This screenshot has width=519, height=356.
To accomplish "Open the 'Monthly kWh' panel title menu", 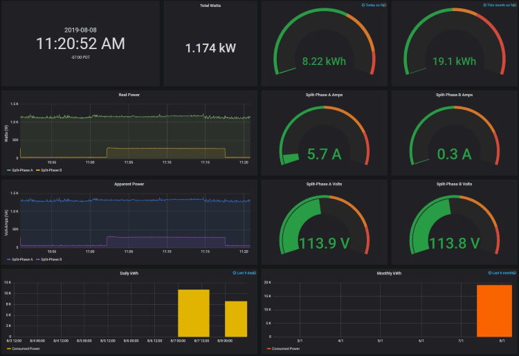I will coord(389,273).
